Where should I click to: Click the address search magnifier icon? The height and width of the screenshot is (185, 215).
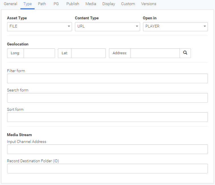pyautogui.click(x=185, y=53)
